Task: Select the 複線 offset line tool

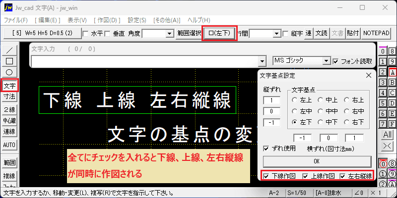Action: [x=9, y=176]
